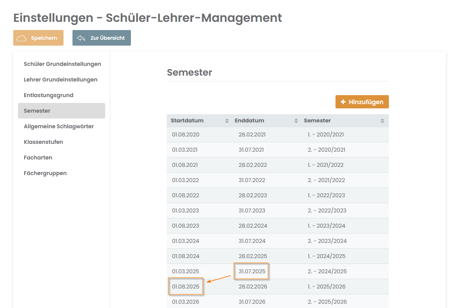The width and height of the screenshot is (459, 308).
Task: Open Fächergruppen section
Action: pos(45,173)
